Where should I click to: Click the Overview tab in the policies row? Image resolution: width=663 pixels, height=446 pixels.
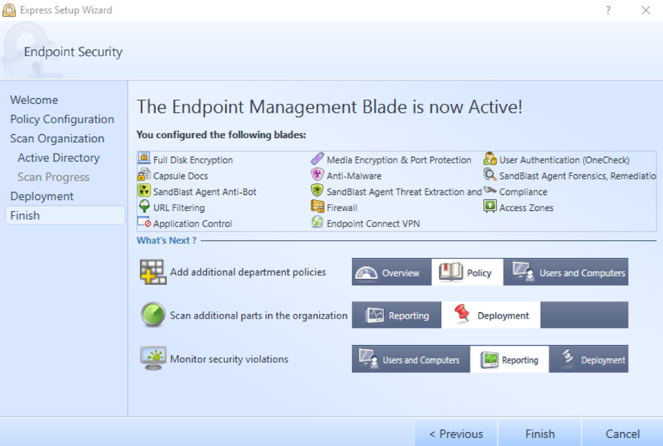391,272
